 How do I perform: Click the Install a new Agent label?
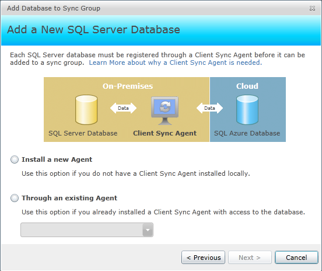(x=57, y=159)
